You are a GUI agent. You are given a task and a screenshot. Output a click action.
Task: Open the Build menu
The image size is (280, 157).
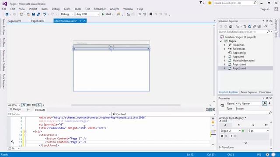tap(45, 9)
